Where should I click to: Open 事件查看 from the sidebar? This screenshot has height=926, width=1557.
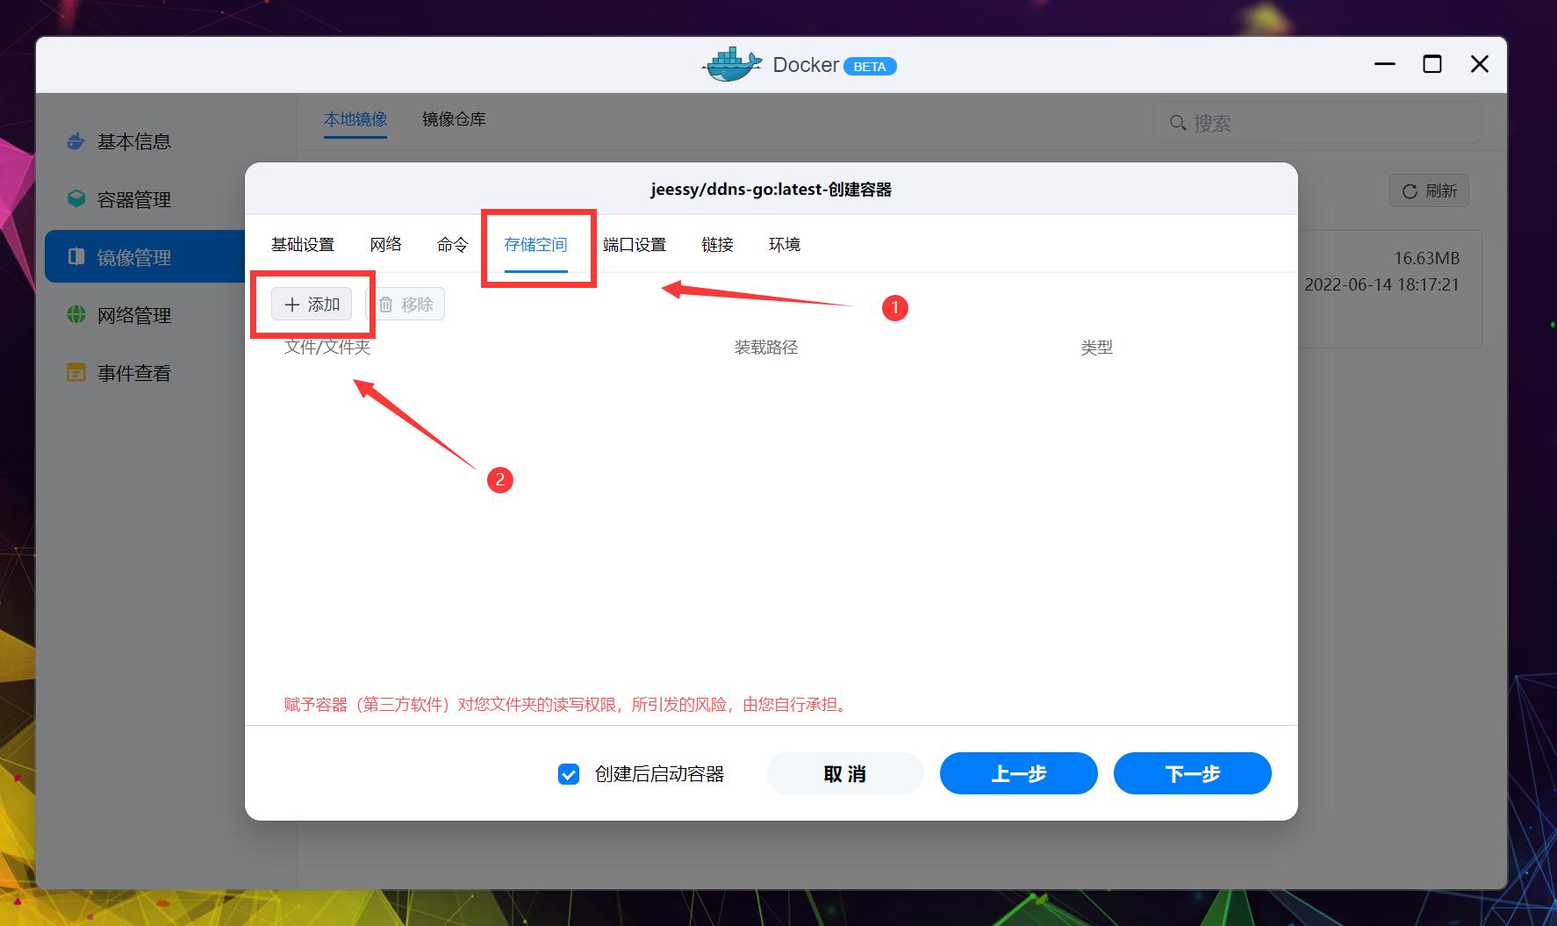[133, 373]
